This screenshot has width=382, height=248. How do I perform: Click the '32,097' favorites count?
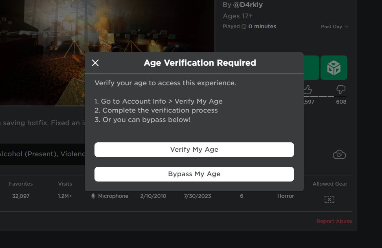point(21,196)
